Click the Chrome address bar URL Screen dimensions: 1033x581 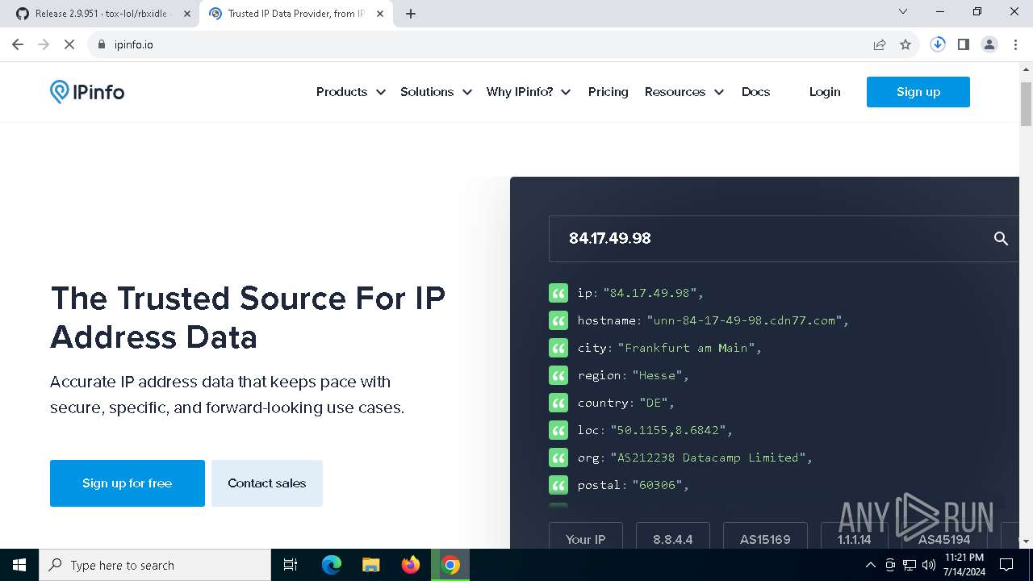[x=134, y=44]
